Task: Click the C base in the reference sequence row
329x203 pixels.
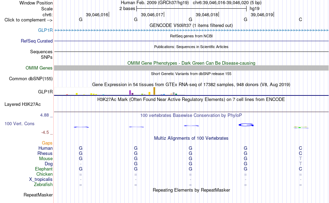Action: click(301, 19)
